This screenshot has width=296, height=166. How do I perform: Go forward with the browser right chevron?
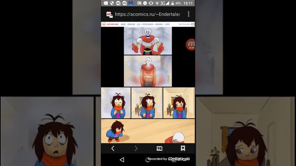(136, 148)
